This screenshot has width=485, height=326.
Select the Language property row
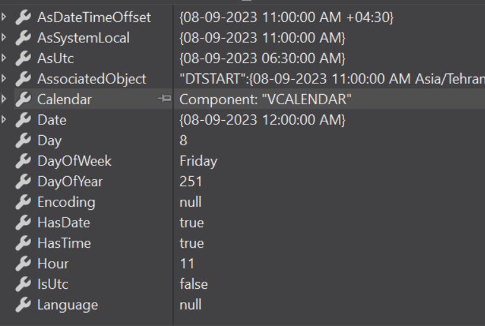pos(68,305)
